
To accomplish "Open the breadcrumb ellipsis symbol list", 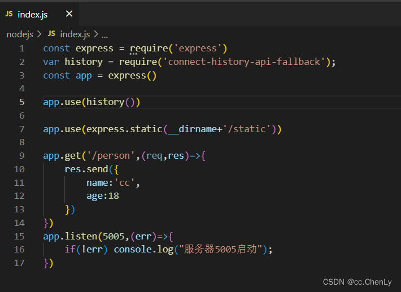I will [104, 34].
